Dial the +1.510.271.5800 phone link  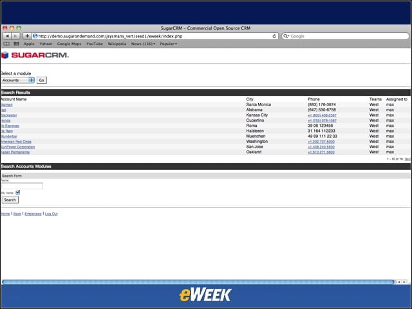pyautogui.click(x=321, y=152)
